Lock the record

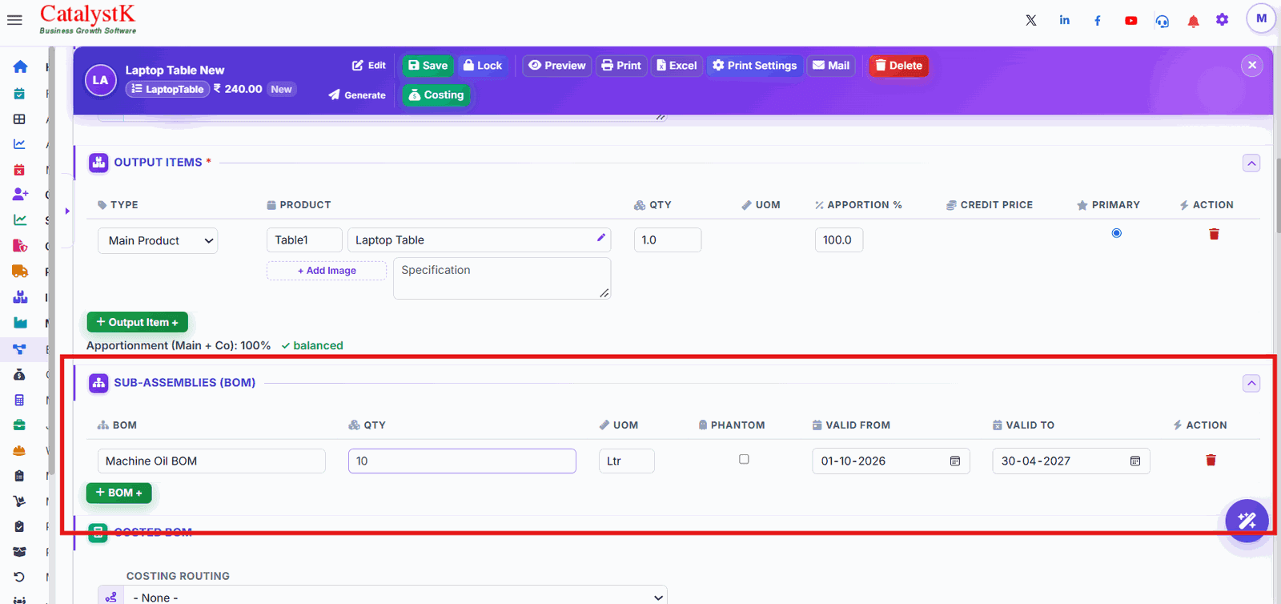[x=483, y=66]
